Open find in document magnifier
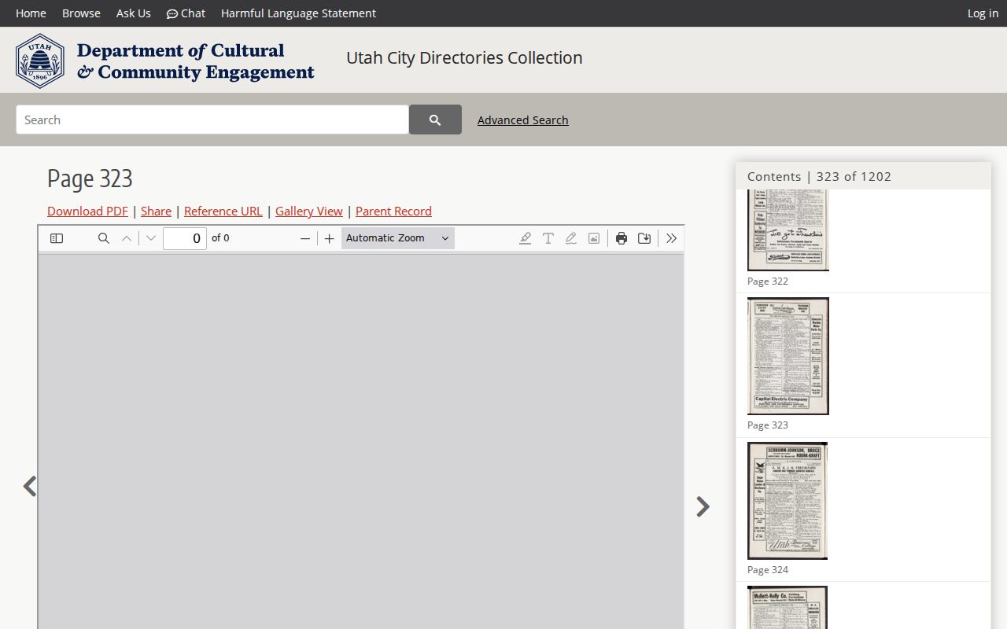The width and height of the screenshot is (1007, 629). pos(103,238)
